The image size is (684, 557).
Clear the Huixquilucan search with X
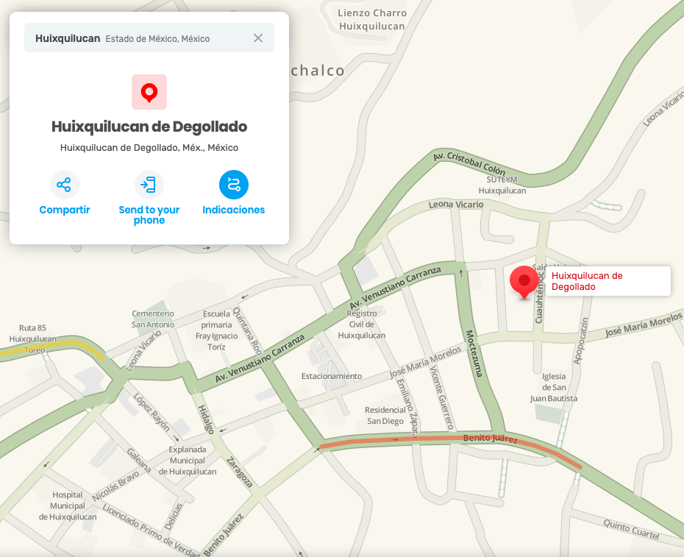pyautogui.click(x=258, y=38)
